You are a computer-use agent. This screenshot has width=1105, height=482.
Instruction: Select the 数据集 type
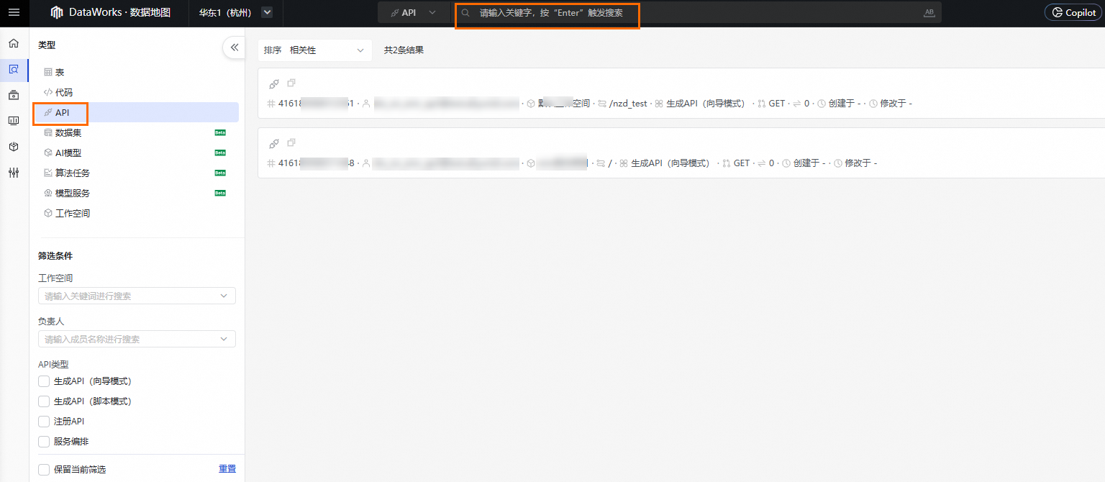[x=137, y=133]
